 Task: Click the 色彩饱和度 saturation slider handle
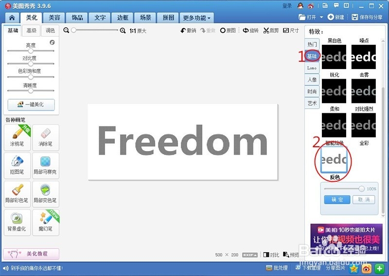31,77
